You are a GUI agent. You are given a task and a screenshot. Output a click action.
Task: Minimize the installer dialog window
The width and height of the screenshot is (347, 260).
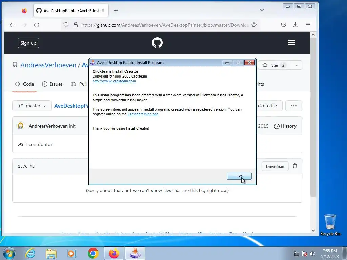(227, 63)
